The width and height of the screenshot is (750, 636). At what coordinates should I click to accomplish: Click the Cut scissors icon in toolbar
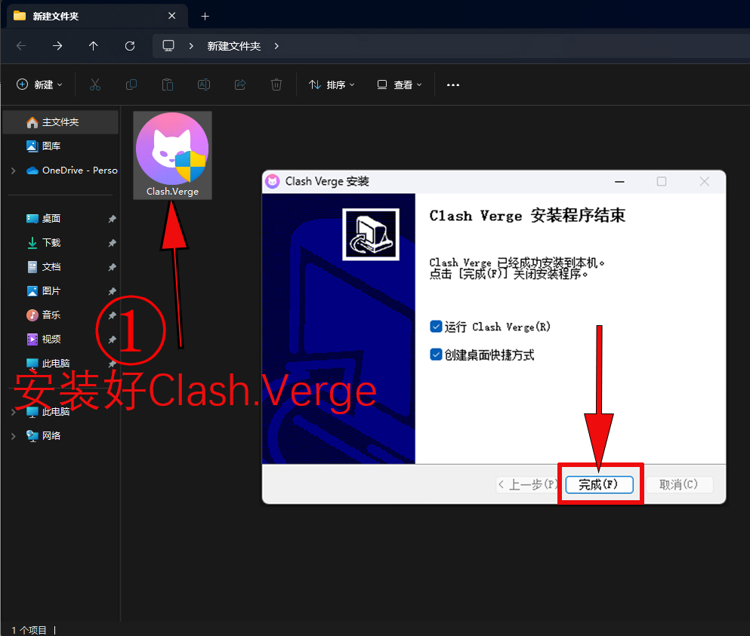point(95,85)
